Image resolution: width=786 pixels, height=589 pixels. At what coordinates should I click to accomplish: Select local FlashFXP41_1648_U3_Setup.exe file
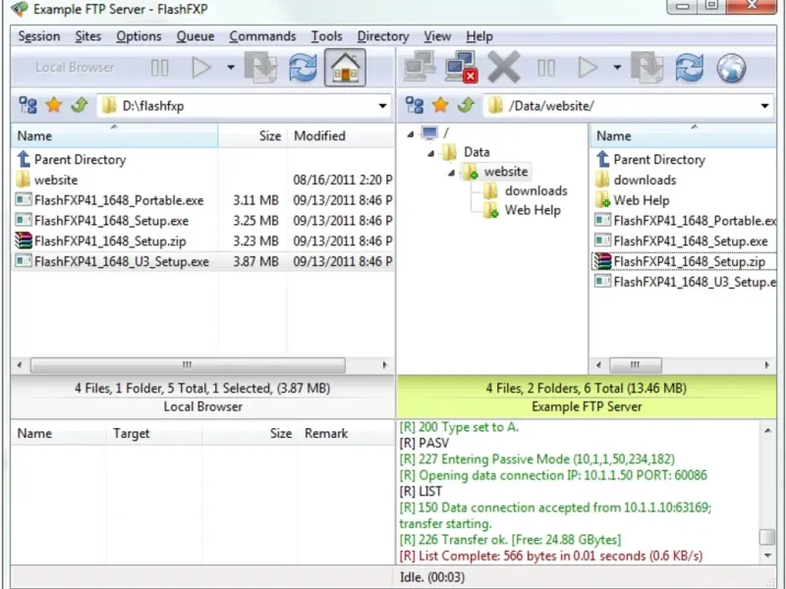121,262
